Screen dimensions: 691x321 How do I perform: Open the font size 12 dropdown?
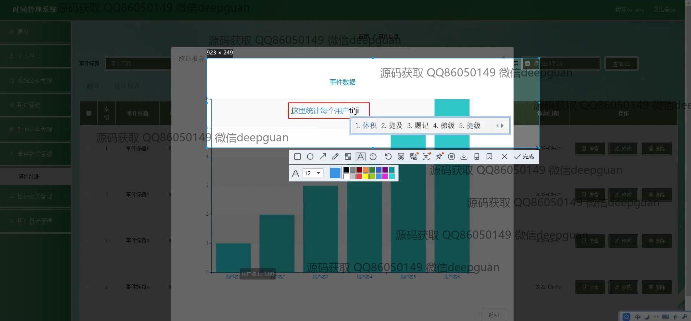pos(313,173)
